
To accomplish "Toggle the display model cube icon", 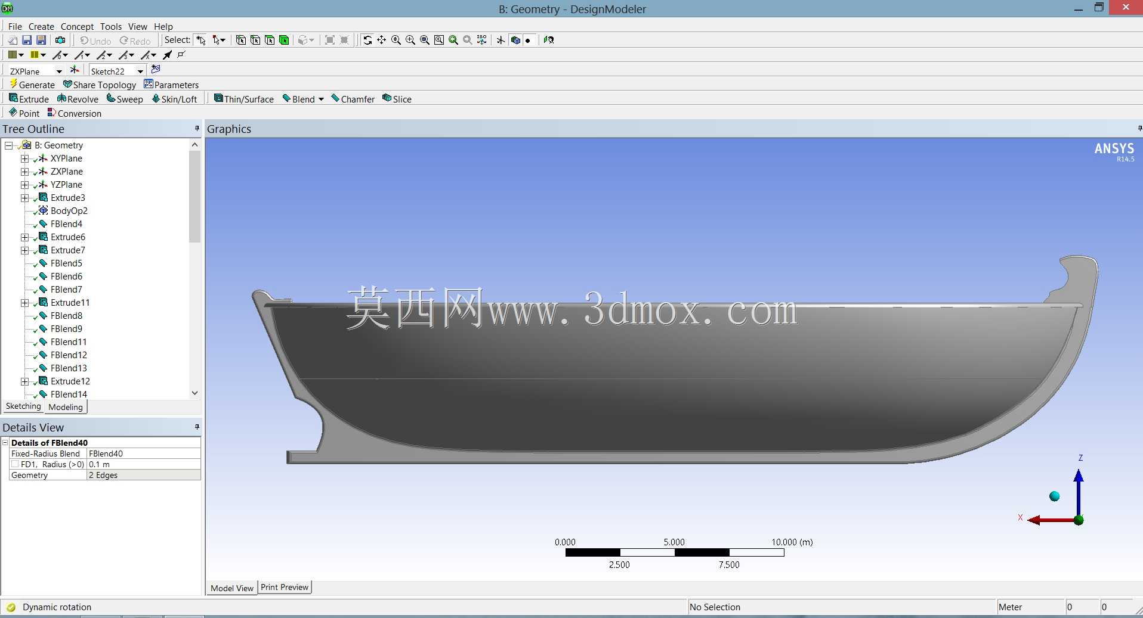I will [515, 40].
